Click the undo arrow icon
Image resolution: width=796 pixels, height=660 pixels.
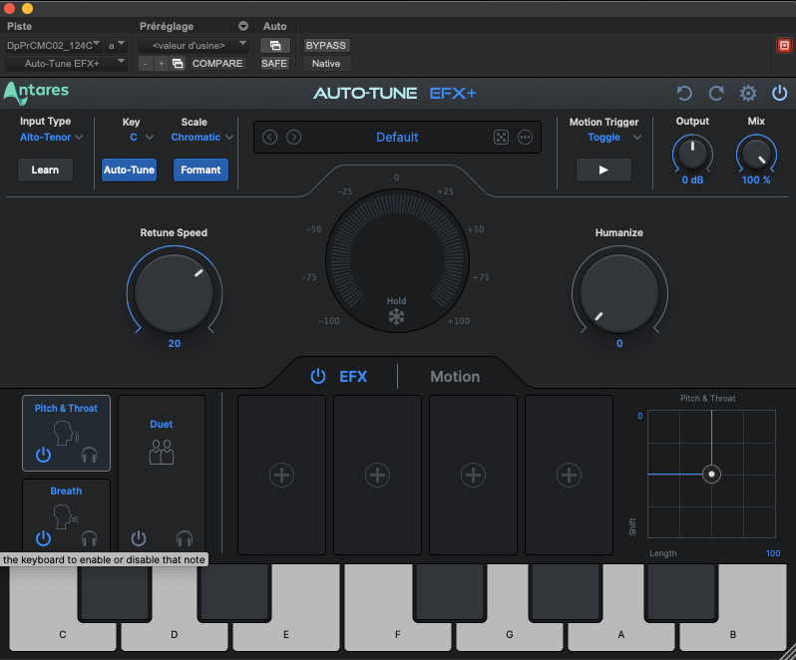[x=684, y=94]
